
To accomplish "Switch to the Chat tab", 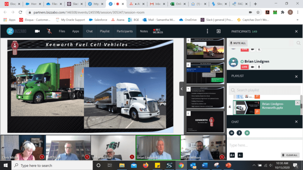I will click(x=89, y=31).
